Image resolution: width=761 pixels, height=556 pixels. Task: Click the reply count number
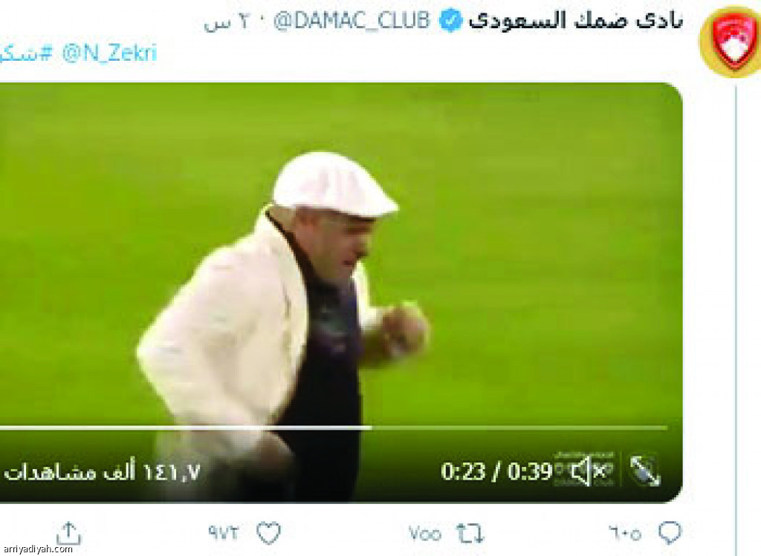click(x=624, y=533)
